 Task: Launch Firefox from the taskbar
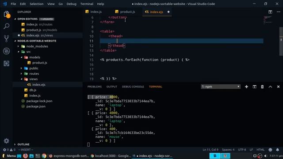[25, 156]
